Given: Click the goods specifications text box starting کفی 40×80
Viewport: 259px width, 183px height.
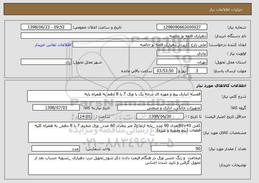Looking at the screenshot, I should click(x=115, y=132).
